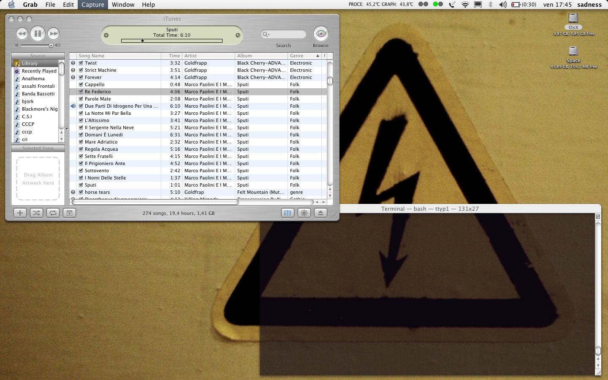
Task: Sort by Artist column header
Action: (x=209, y=56)
